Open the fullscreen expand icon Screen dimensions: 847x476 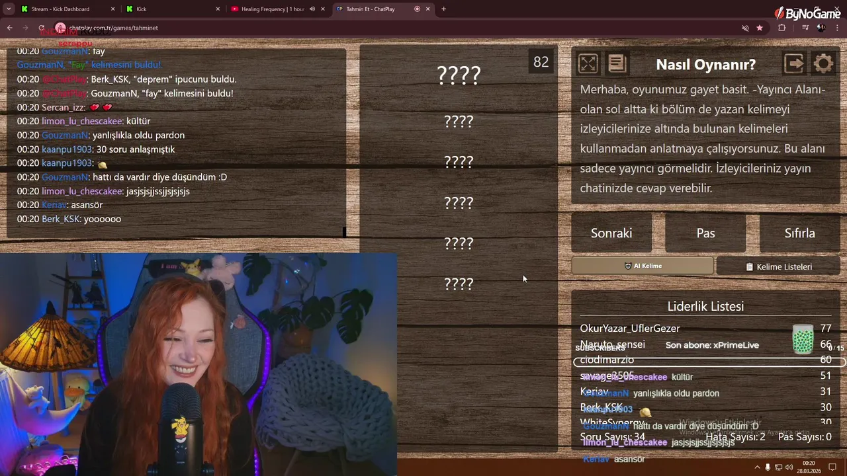588,63
